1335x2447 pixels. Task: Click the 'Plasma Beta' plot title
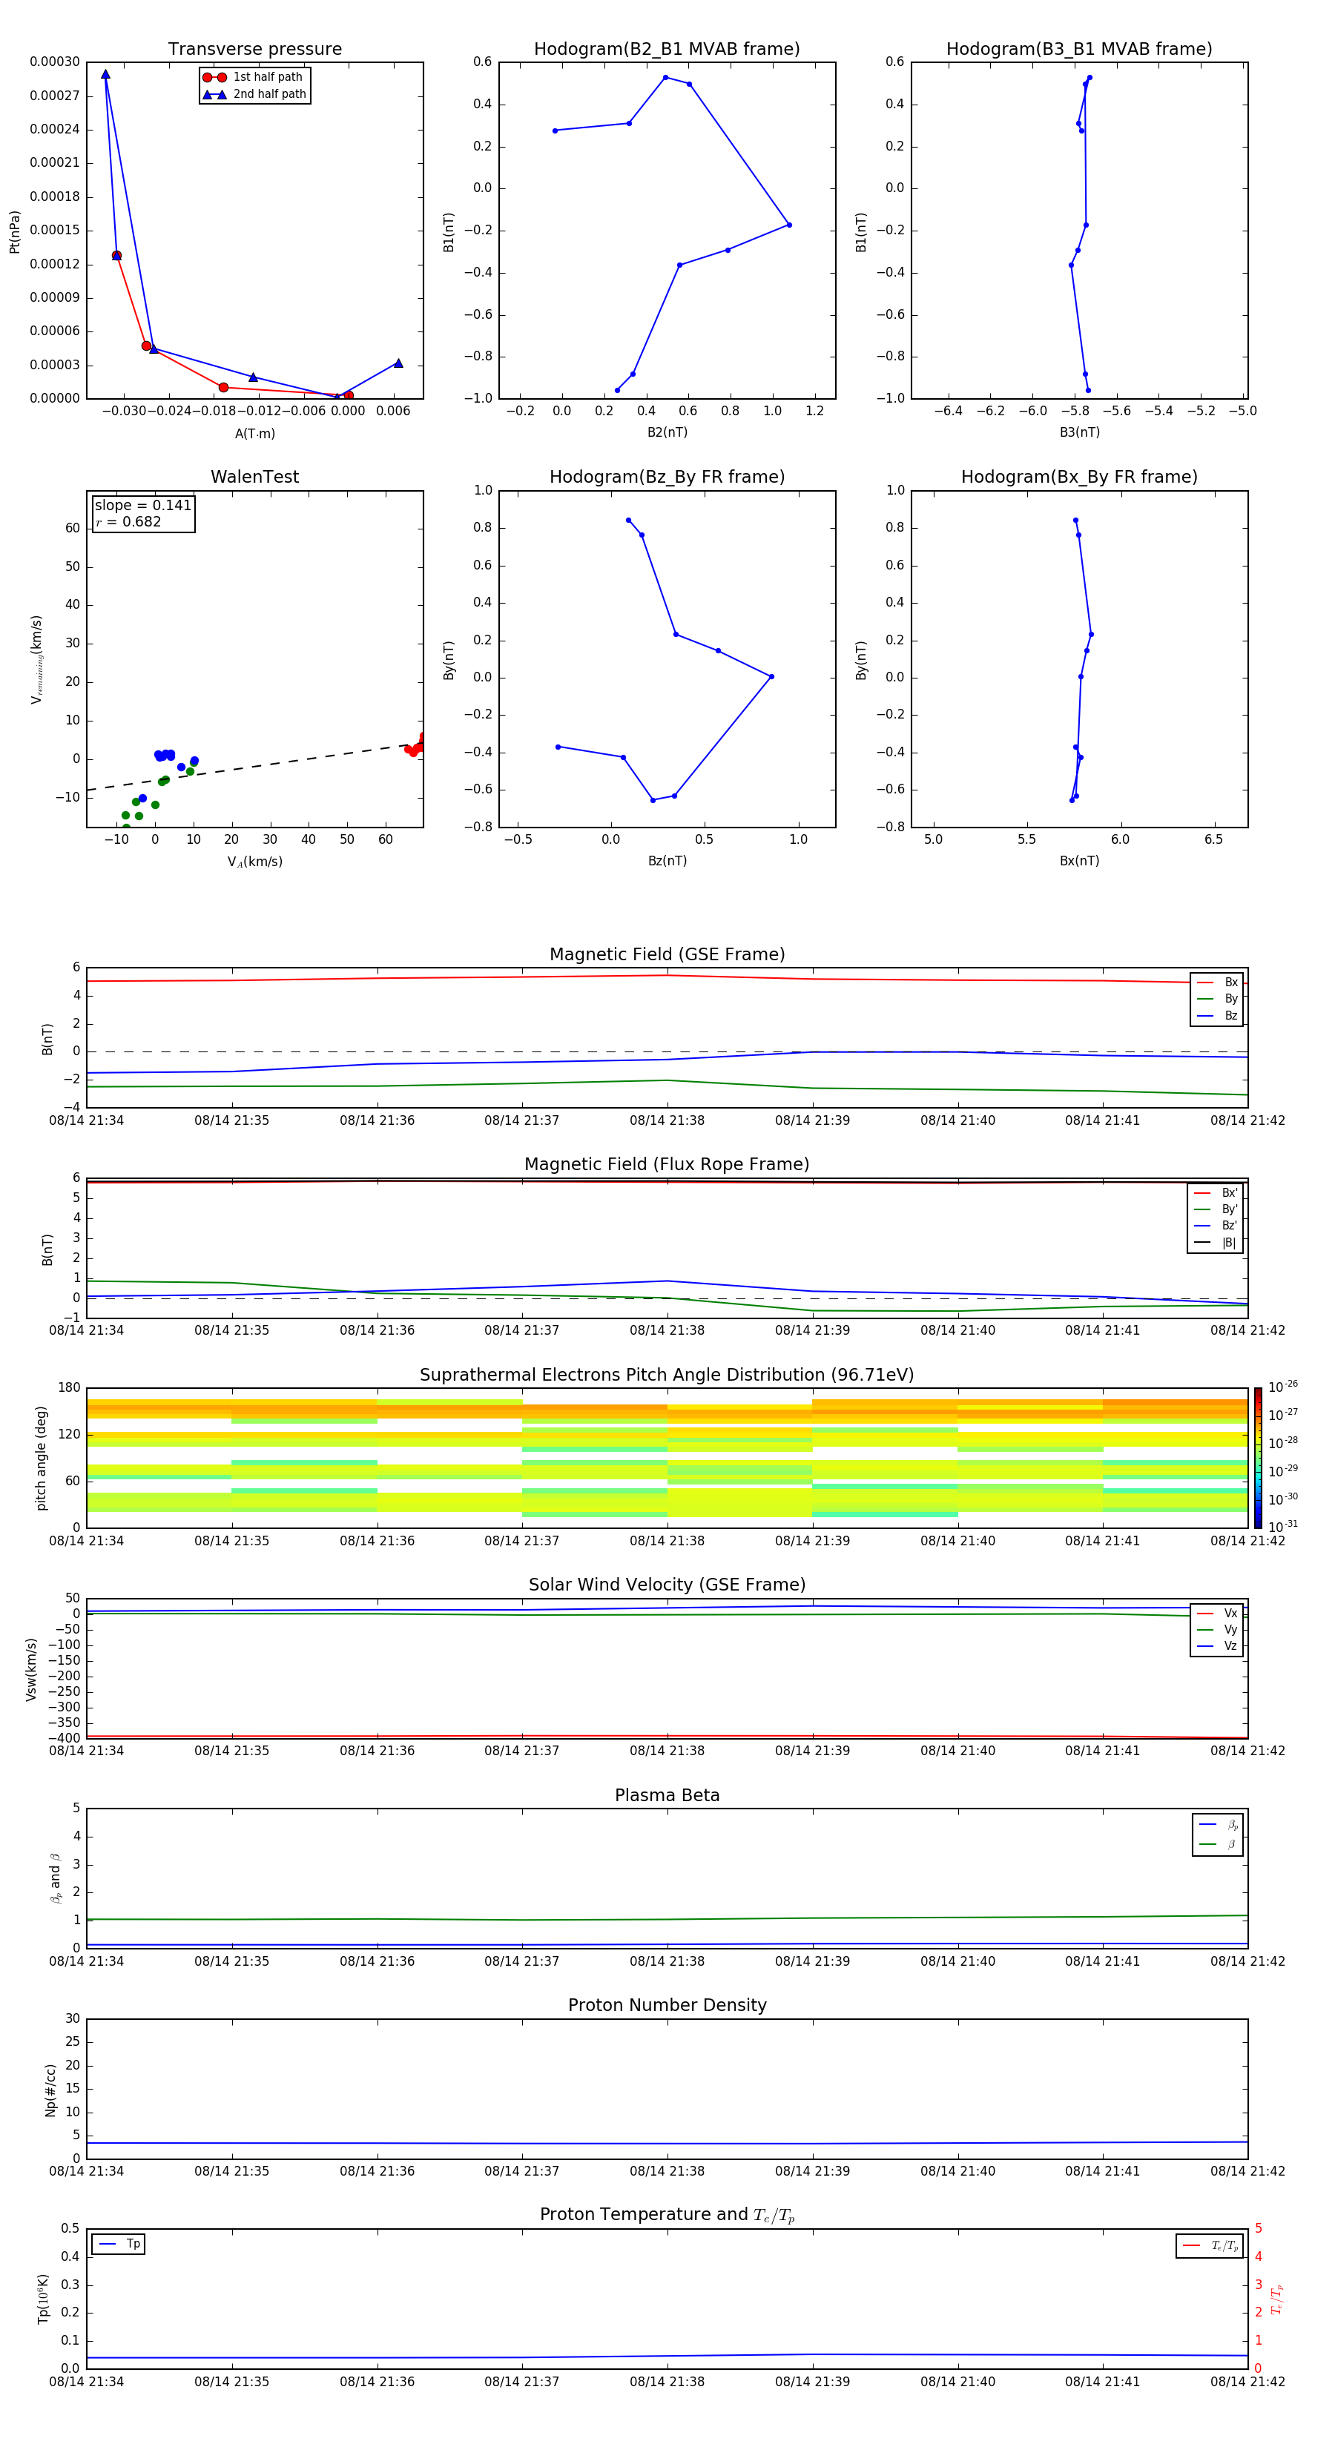pyautogui.click(x=667, y=1795)
